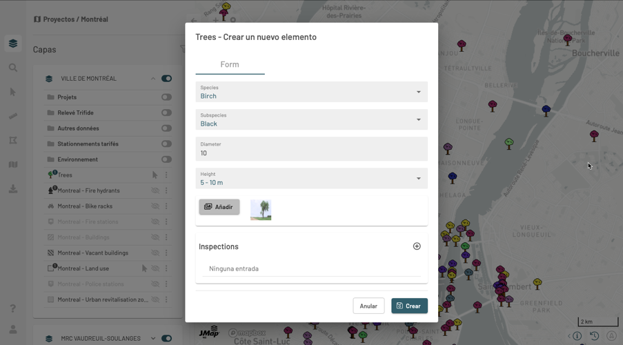Focus the Diameter input field
This screenshot has width=623, height=345.
click(x=312, y=149)
